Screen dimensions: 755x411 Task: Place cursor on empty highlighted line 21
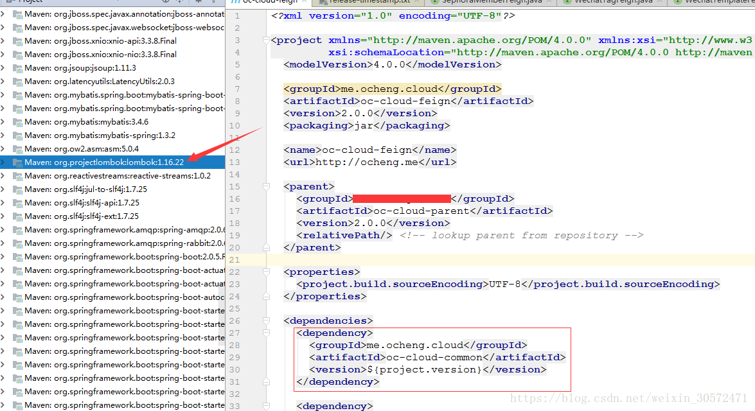pos(510,260)
